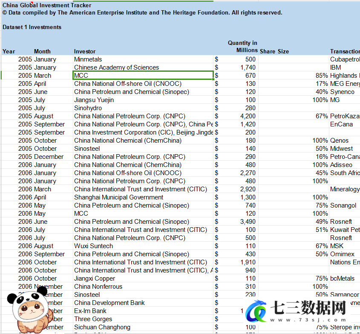Image resolution: width=360 pixels, height=334 pixels.
Task: Click the Share Size column header
Action: pyautogui.click(x=274, y=51)
